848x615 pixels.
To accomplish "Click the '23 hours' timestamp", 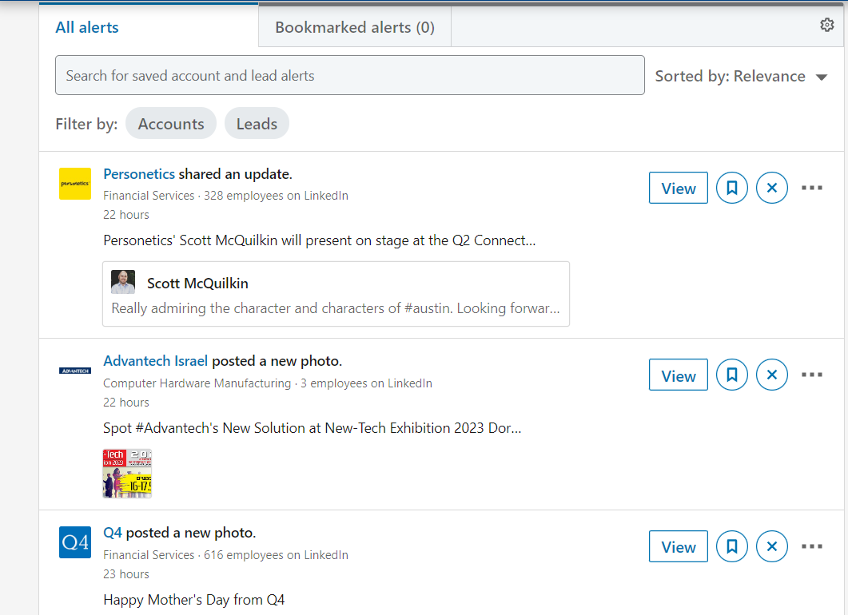I will [126, 574].
